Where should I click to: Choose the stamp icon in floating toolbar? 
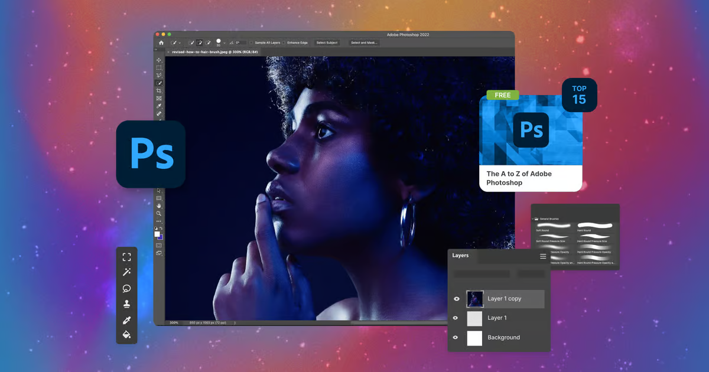[x=126, y=304]
